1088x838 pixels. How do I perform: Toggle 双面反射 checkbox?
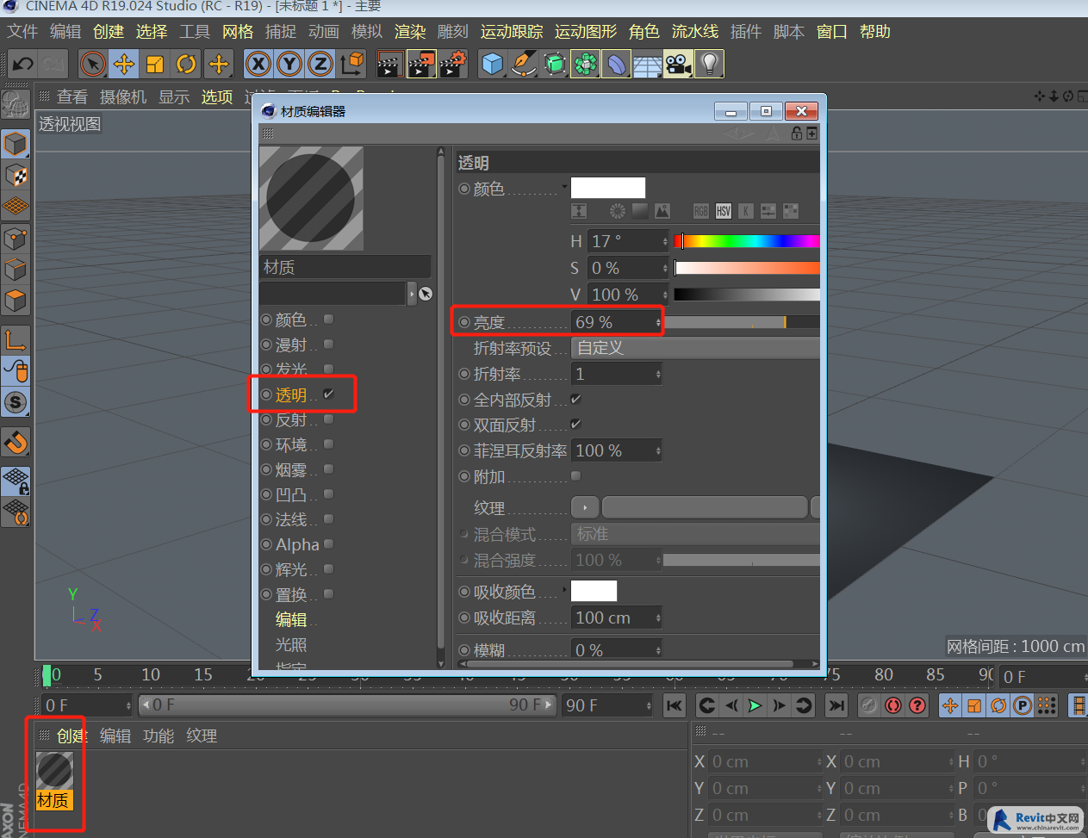point(575,425)
